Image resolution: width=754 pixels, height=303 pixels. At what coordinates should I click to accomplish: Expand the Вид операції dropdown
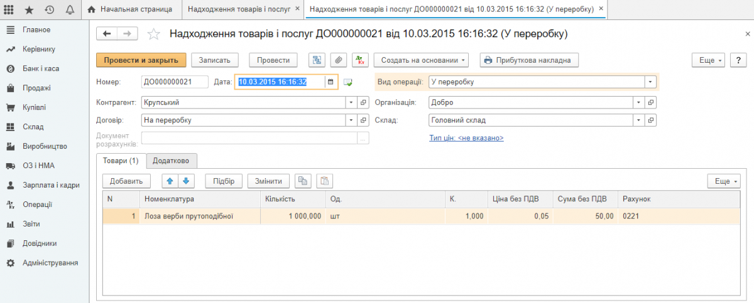click(x=650, y=82)
